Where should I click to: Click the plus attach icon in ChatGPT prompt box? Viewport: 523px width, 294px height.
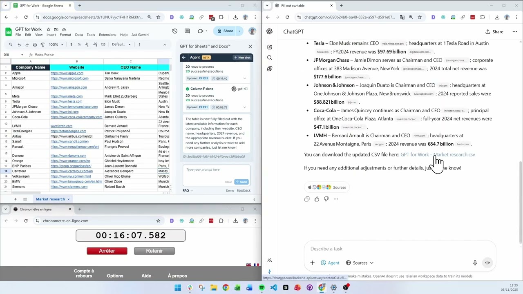(312, 263)
